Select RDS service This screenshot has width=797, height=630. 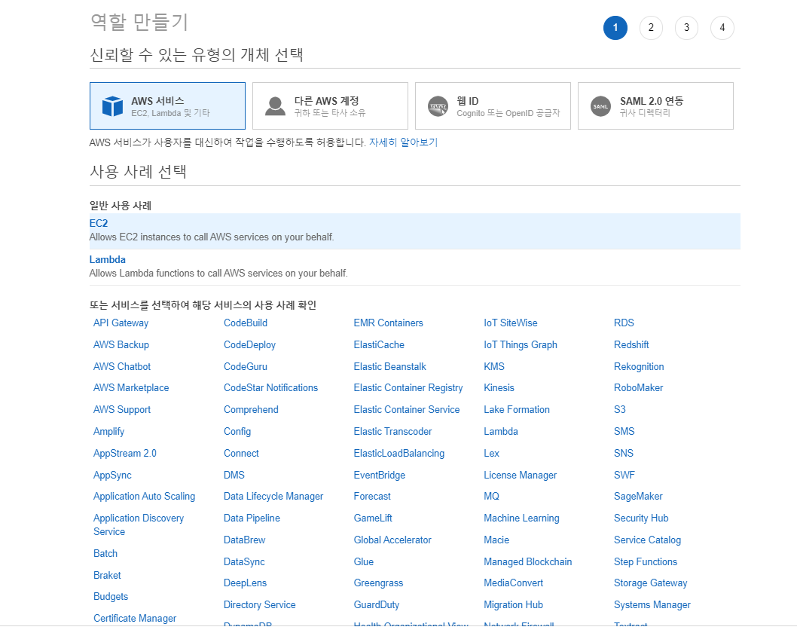pos(624,323)
